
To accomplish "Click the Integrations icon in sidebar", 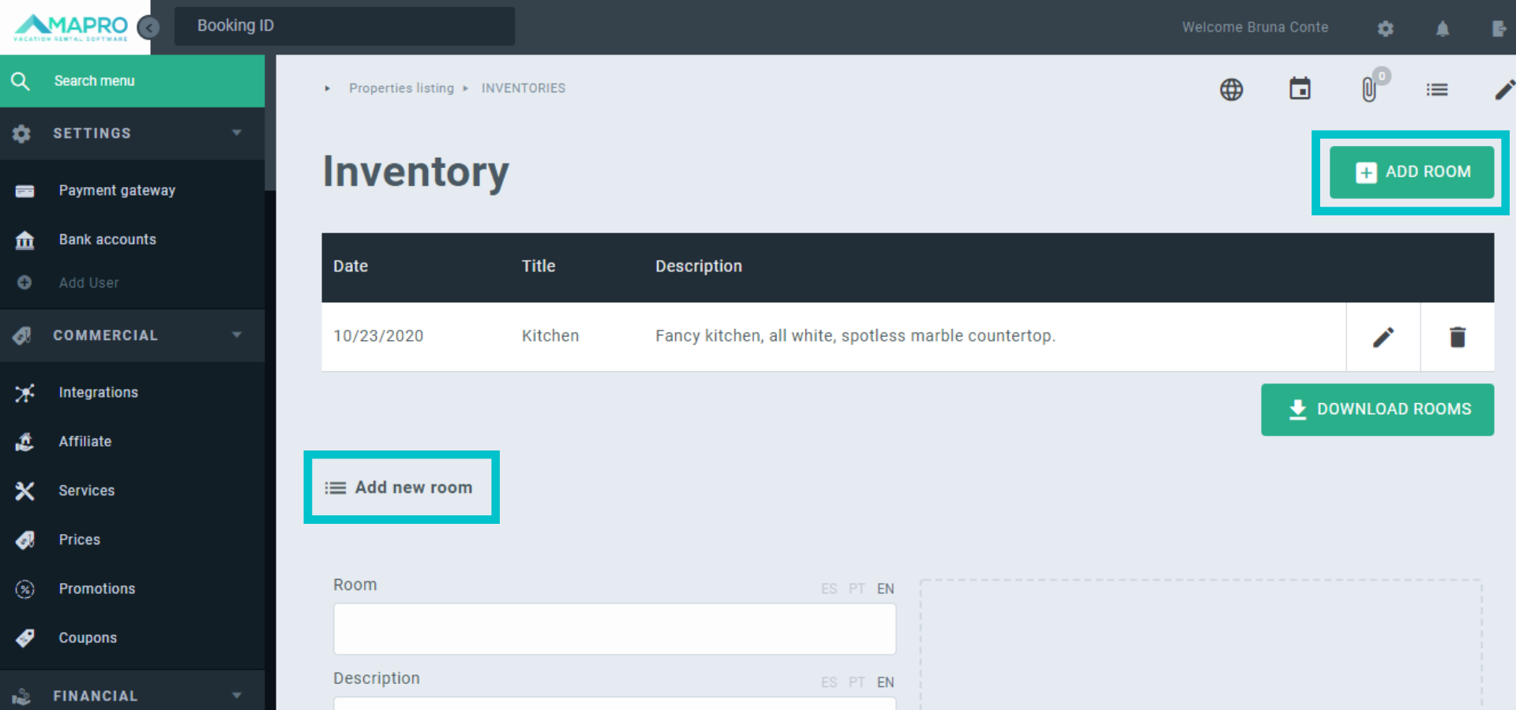I will click(x=24, y=392).
